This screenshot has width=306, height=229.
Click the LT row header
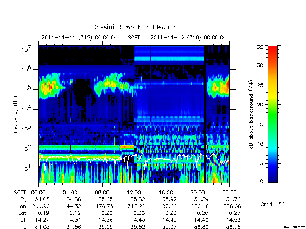pyautogui.click(x=23, y=220)
